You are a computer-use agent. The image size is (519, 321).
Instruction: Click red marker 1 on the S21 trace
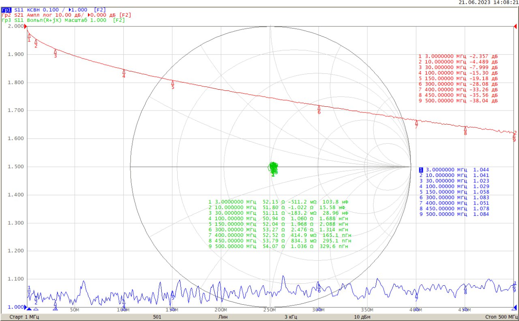pos(29,37)
